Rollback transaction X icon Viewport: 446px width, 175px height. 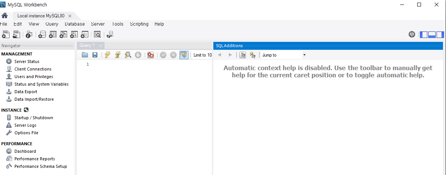(x=173, y=55)
